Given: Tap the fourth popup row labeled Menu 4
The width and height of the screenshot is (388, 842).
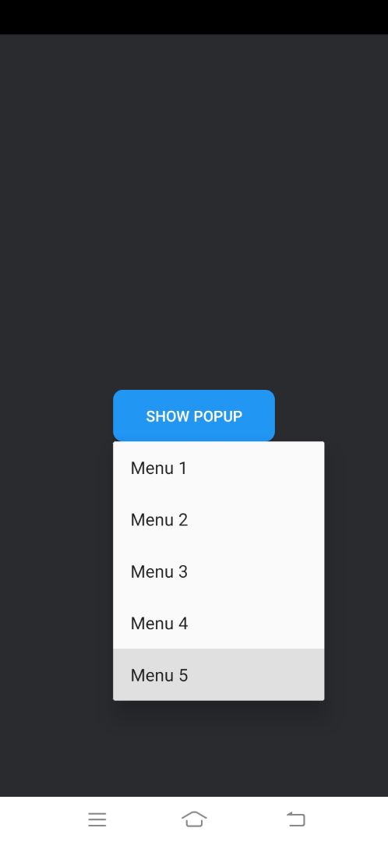Looking at the screenshot, I should pos(218,623).
